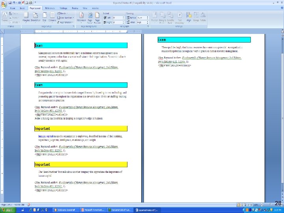Switch to the View tab

[85, 8]
